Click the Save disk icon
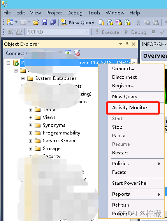This screenshot has width=167, height=221. click(44, 22)
